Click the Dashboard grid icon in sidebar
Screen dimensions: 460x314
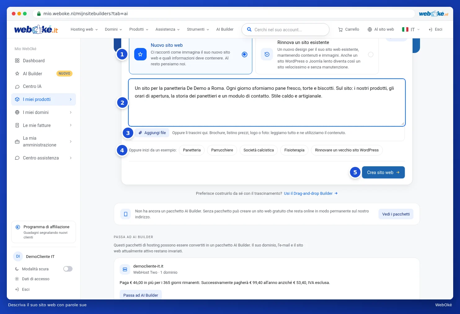click(17, 61)
